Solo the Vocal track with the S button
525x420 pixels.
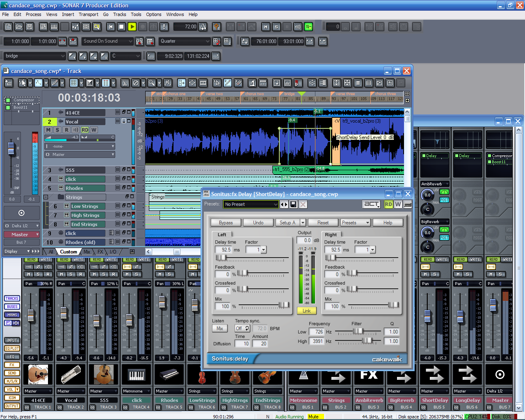click(x=57, y=130)
